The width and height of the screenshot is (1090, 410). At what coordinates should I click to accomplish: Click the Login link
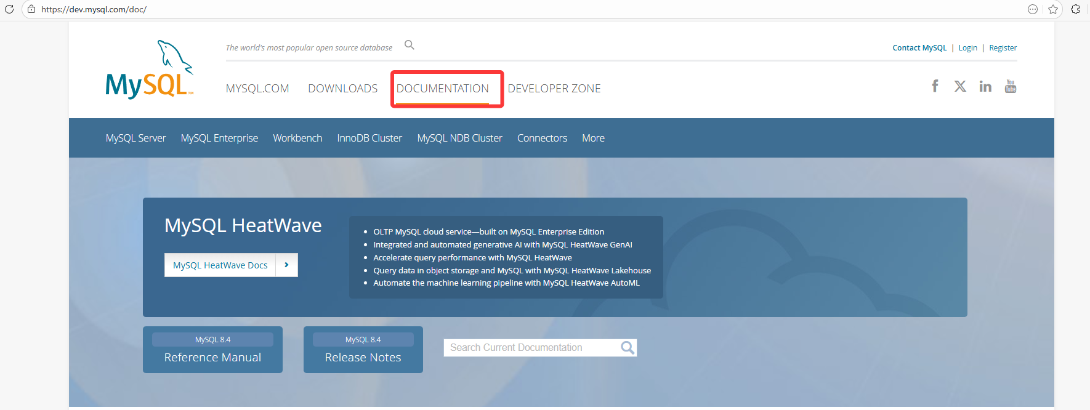967,48
